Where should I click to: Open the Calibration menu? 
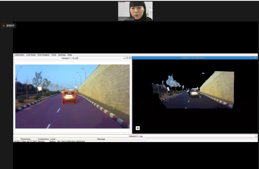point(19,55)
